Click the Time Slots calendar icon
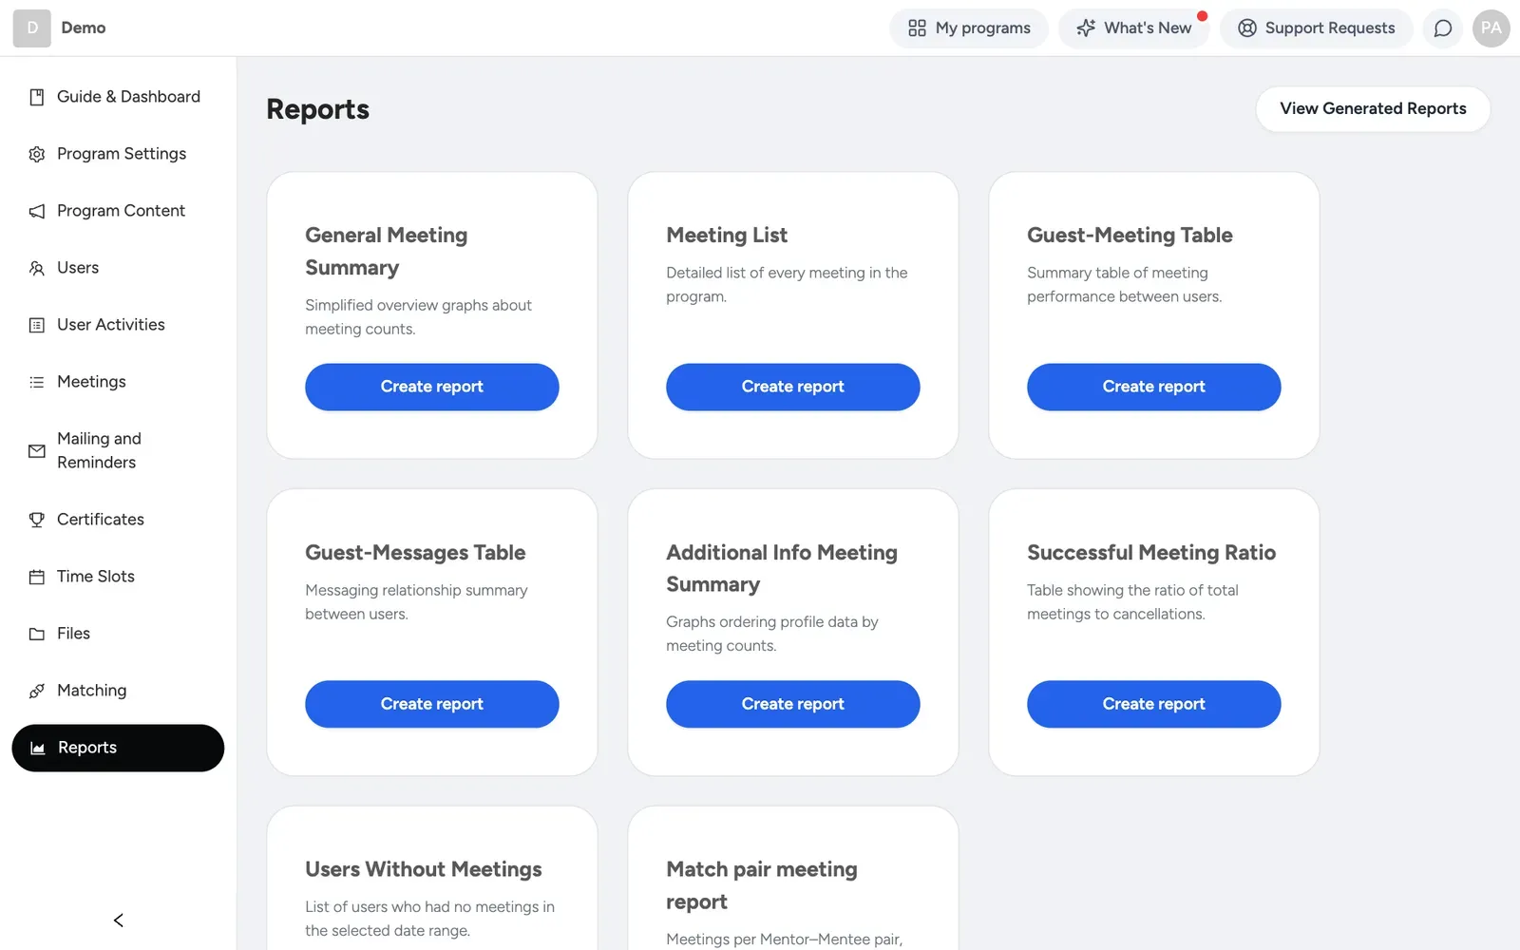 37,577
